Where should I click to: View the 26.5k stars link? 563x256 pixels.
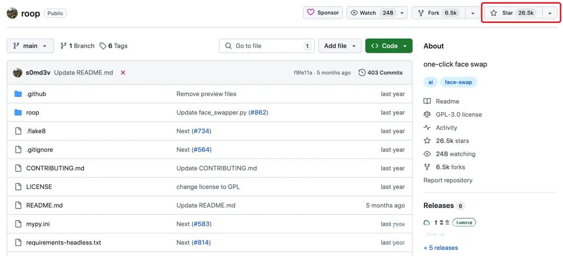pyautogui.click(x=446, y=141)
